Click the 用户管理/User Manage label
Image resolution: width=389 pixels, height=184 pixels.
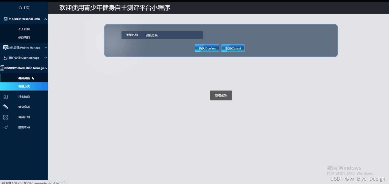click(x=24, y=58)
